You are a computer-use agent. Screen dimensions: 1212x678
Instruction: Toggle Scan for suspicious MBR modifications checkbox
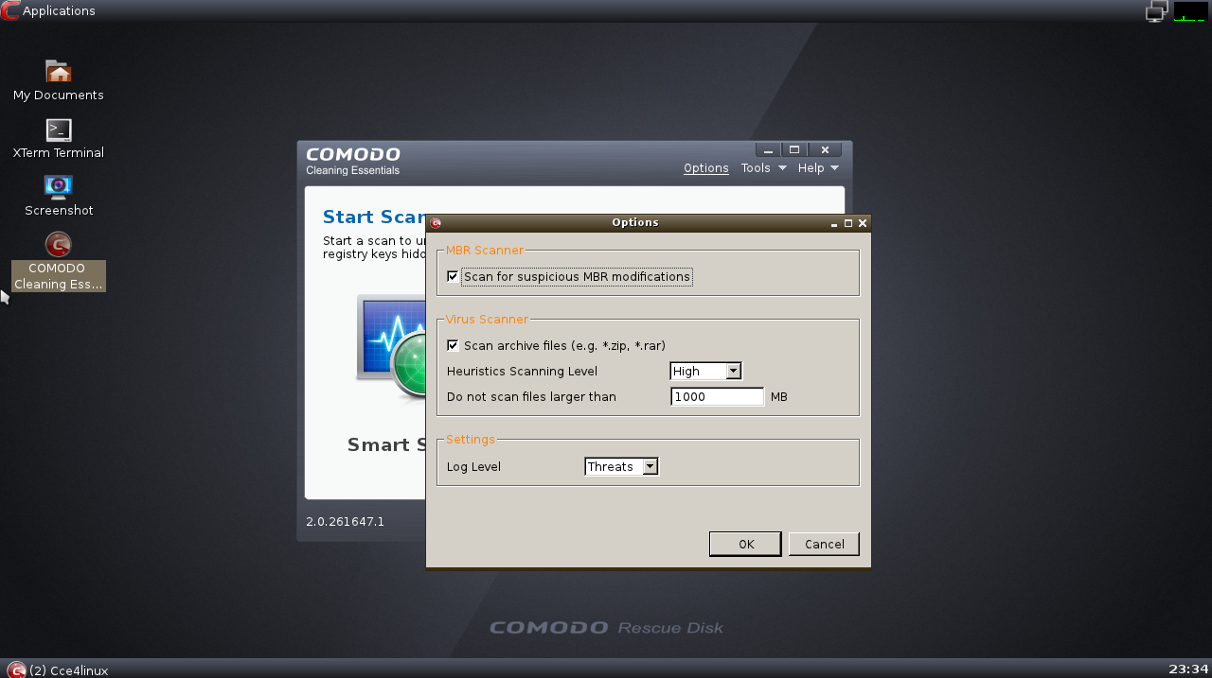(x=453, y=276)
